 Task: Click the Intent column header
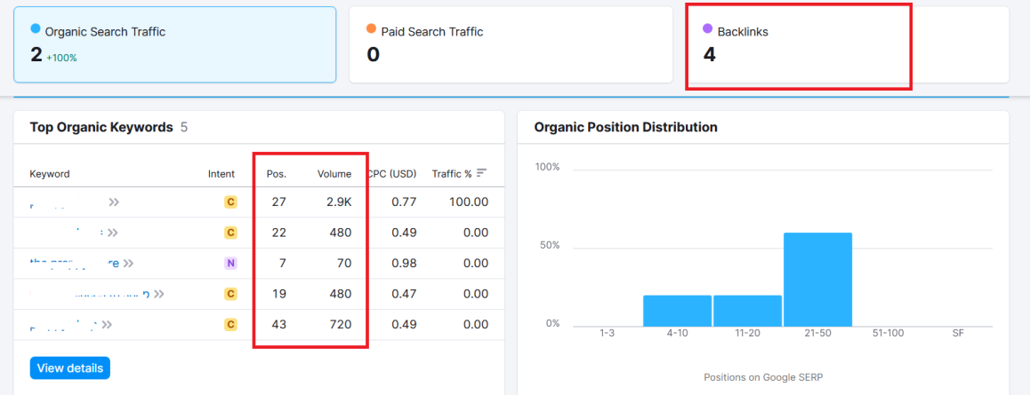tap(221, 174)
